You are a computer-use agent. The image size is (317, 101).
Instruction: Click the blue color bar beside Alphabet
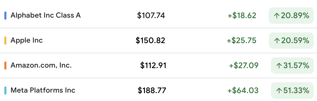(5, 16)
